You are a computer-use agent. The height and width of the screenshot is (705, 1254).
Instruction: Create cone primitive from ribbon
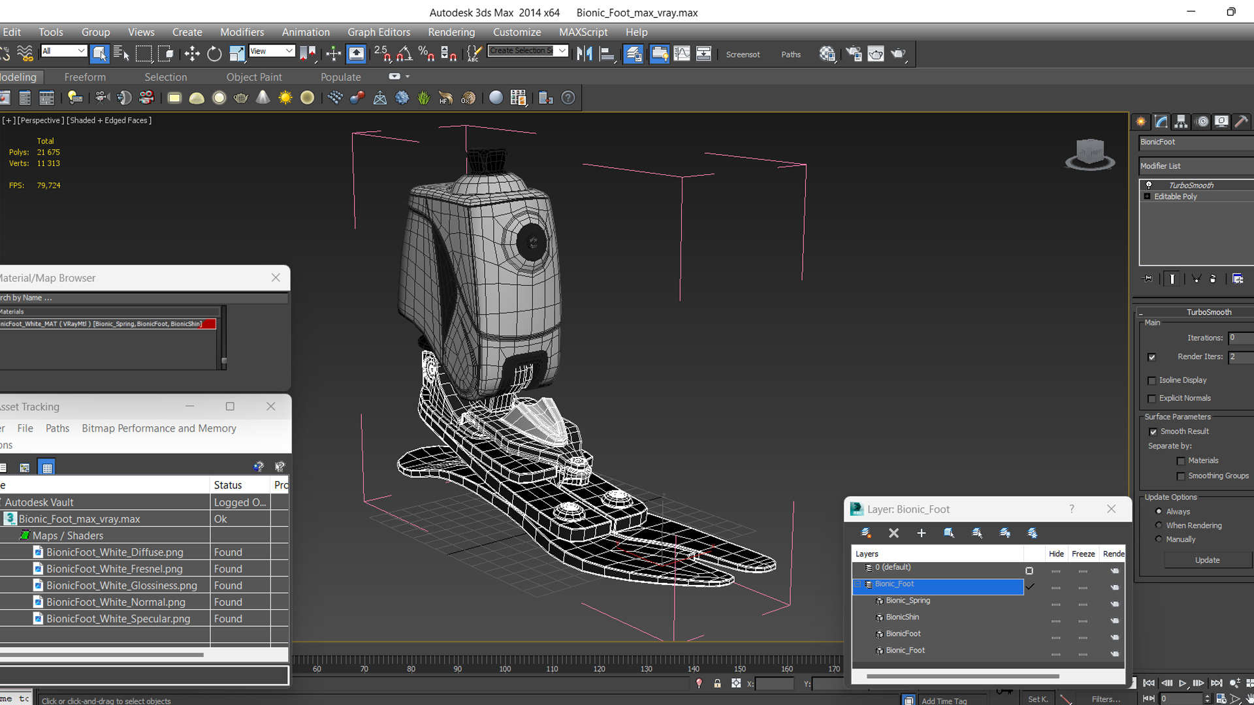click(263, 98)
